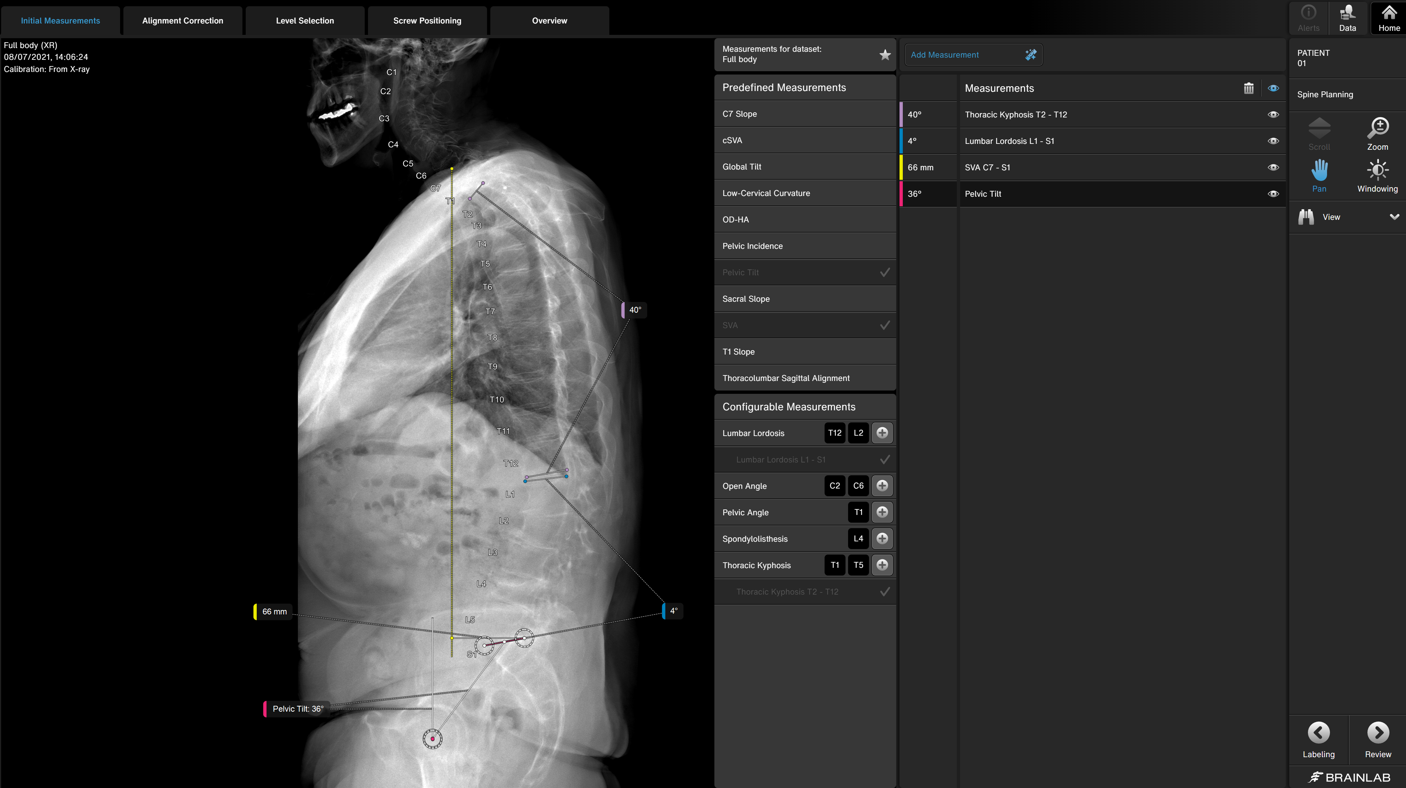Expand the View options chevron
The height and width of the screenshot is (788, 1406).
click(x=1394, y=217)
